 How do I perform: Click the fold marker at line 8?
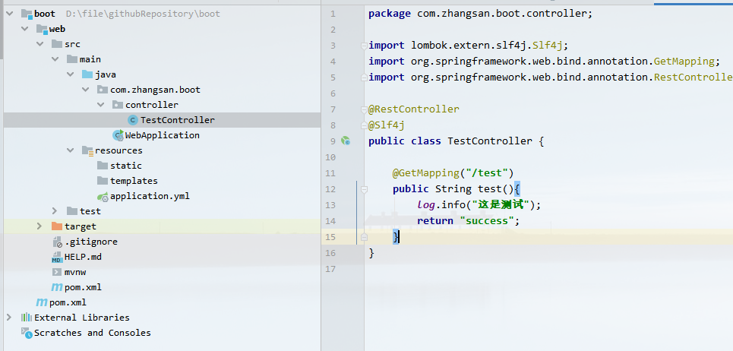point(364,125)
